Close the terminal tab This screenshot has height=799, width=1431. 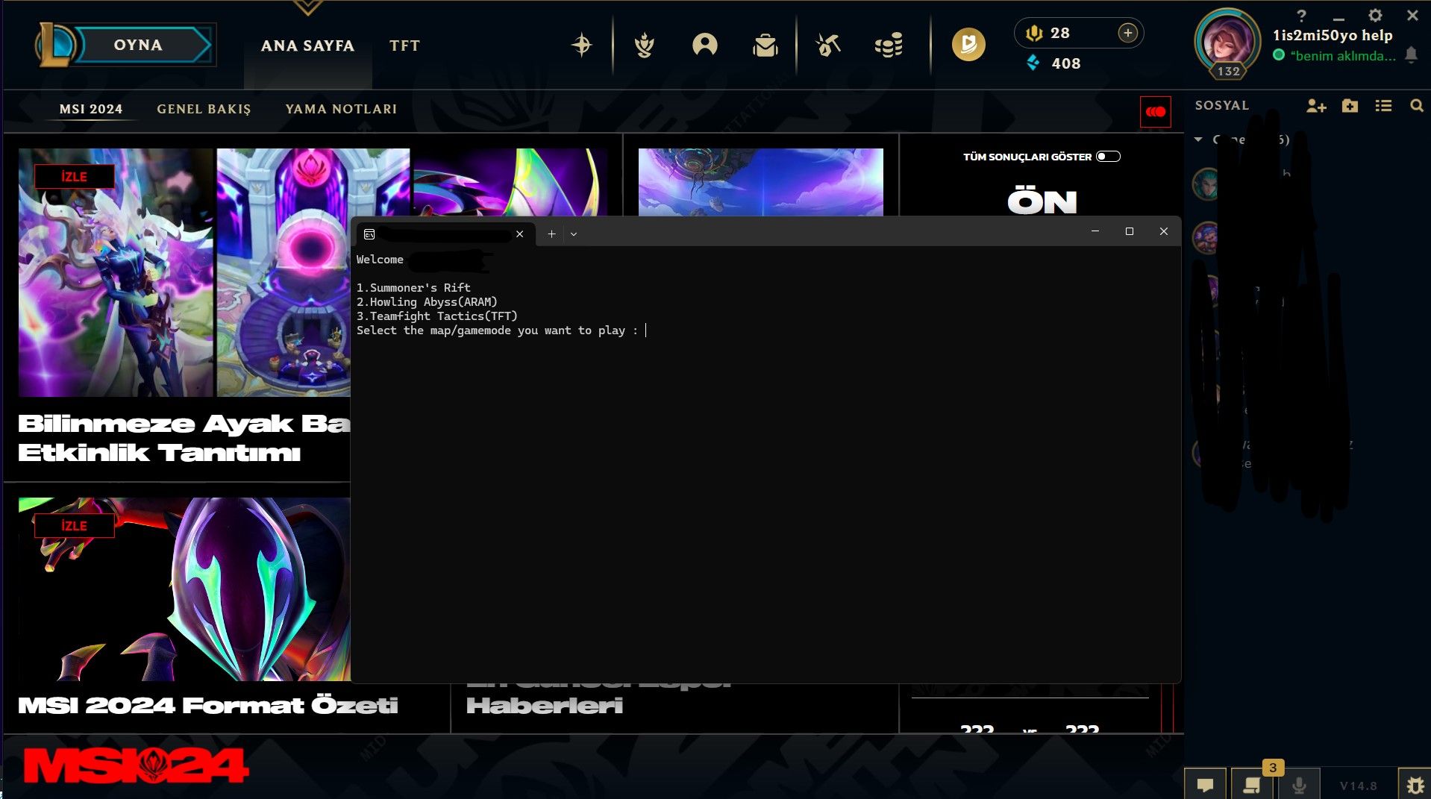[519, 234]
